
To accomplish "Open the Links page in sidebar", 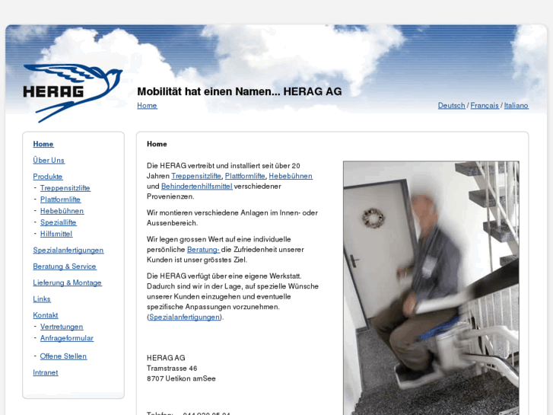I will 42,299.
